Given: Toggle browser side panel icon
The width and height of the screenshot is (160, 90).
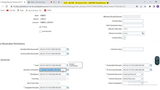Looking at the screenshot, I should pos(154,6).
